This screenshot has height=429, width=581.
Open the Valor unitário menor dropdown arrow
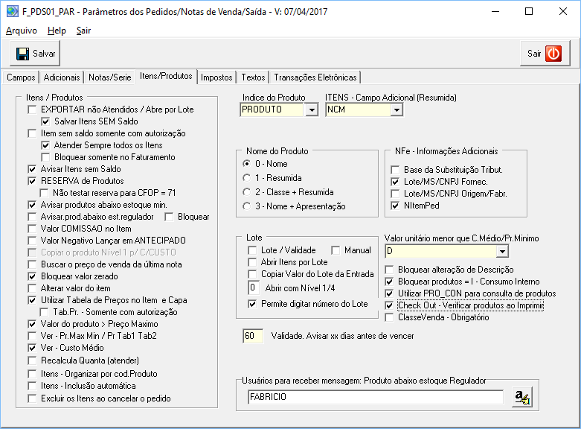click(x=502, y=252)
